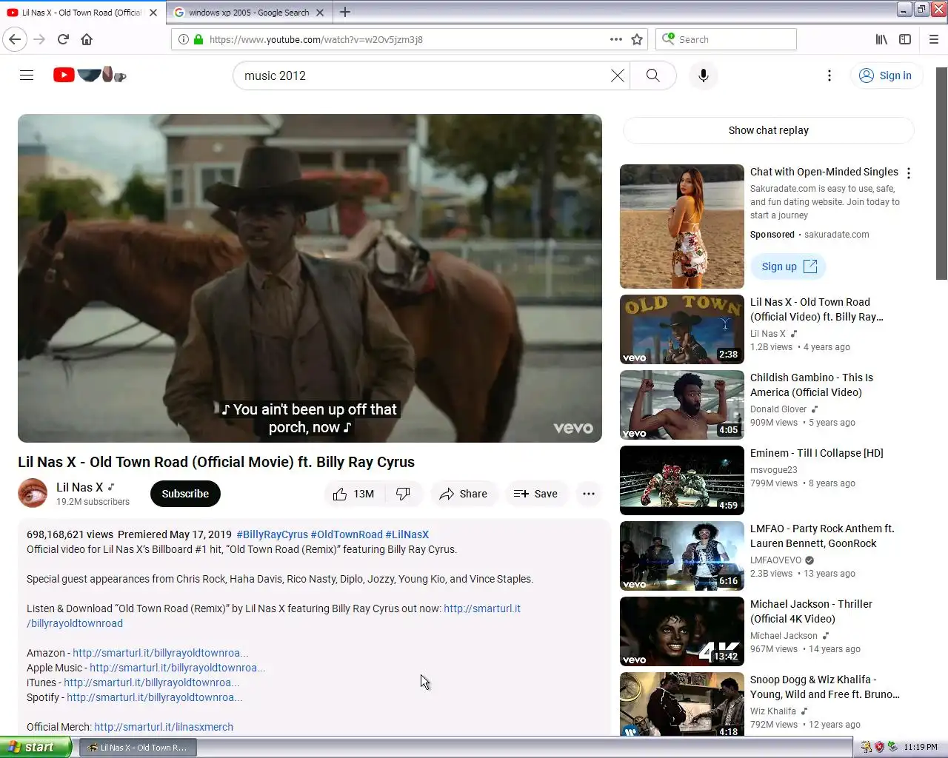Viewport: 948px width, 758px height.
Task: Open Snoop Dogg Young, Wild and Free thumbnail
Action: (682, 704)
